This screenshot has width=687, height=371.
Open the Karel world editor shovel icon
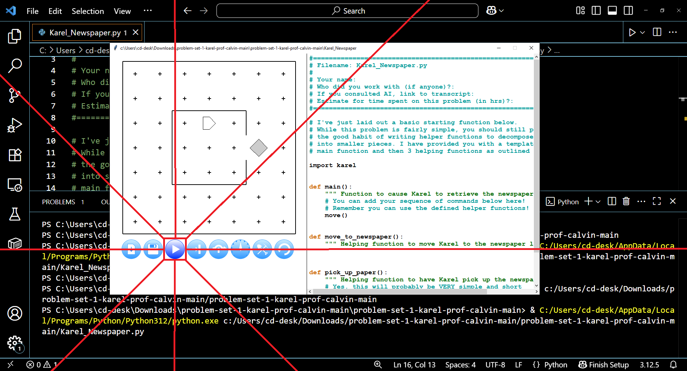262,249
